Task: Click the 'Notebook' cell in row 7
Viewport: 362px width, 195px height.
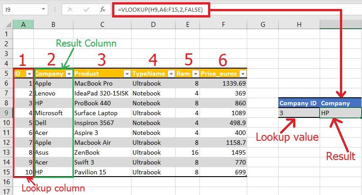Action: [x=153, y=93]
